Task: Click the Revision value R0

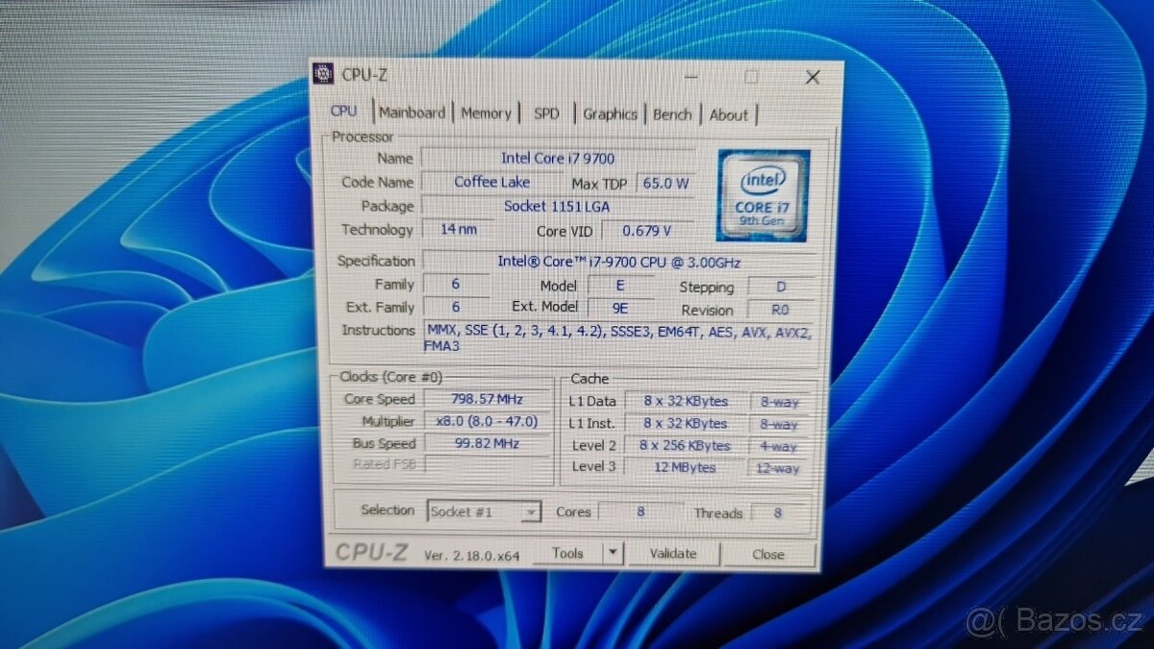Action: pyautogui.click(x=781, y=310)
